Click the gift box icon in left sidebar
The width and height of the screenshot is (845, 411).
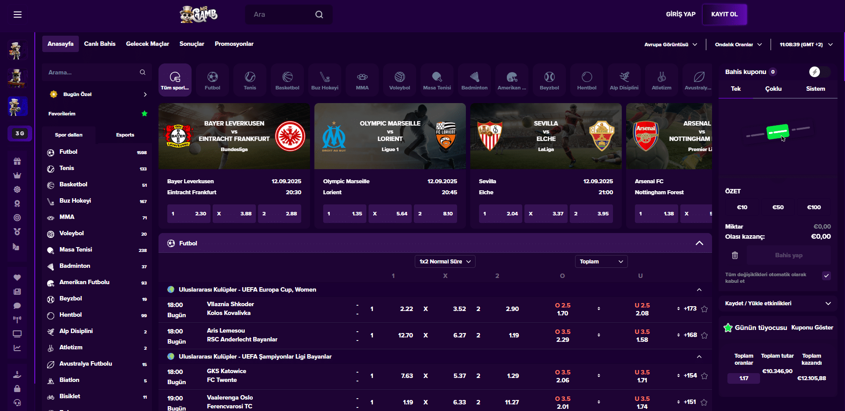pyautogui.click(x=17, y=161)
